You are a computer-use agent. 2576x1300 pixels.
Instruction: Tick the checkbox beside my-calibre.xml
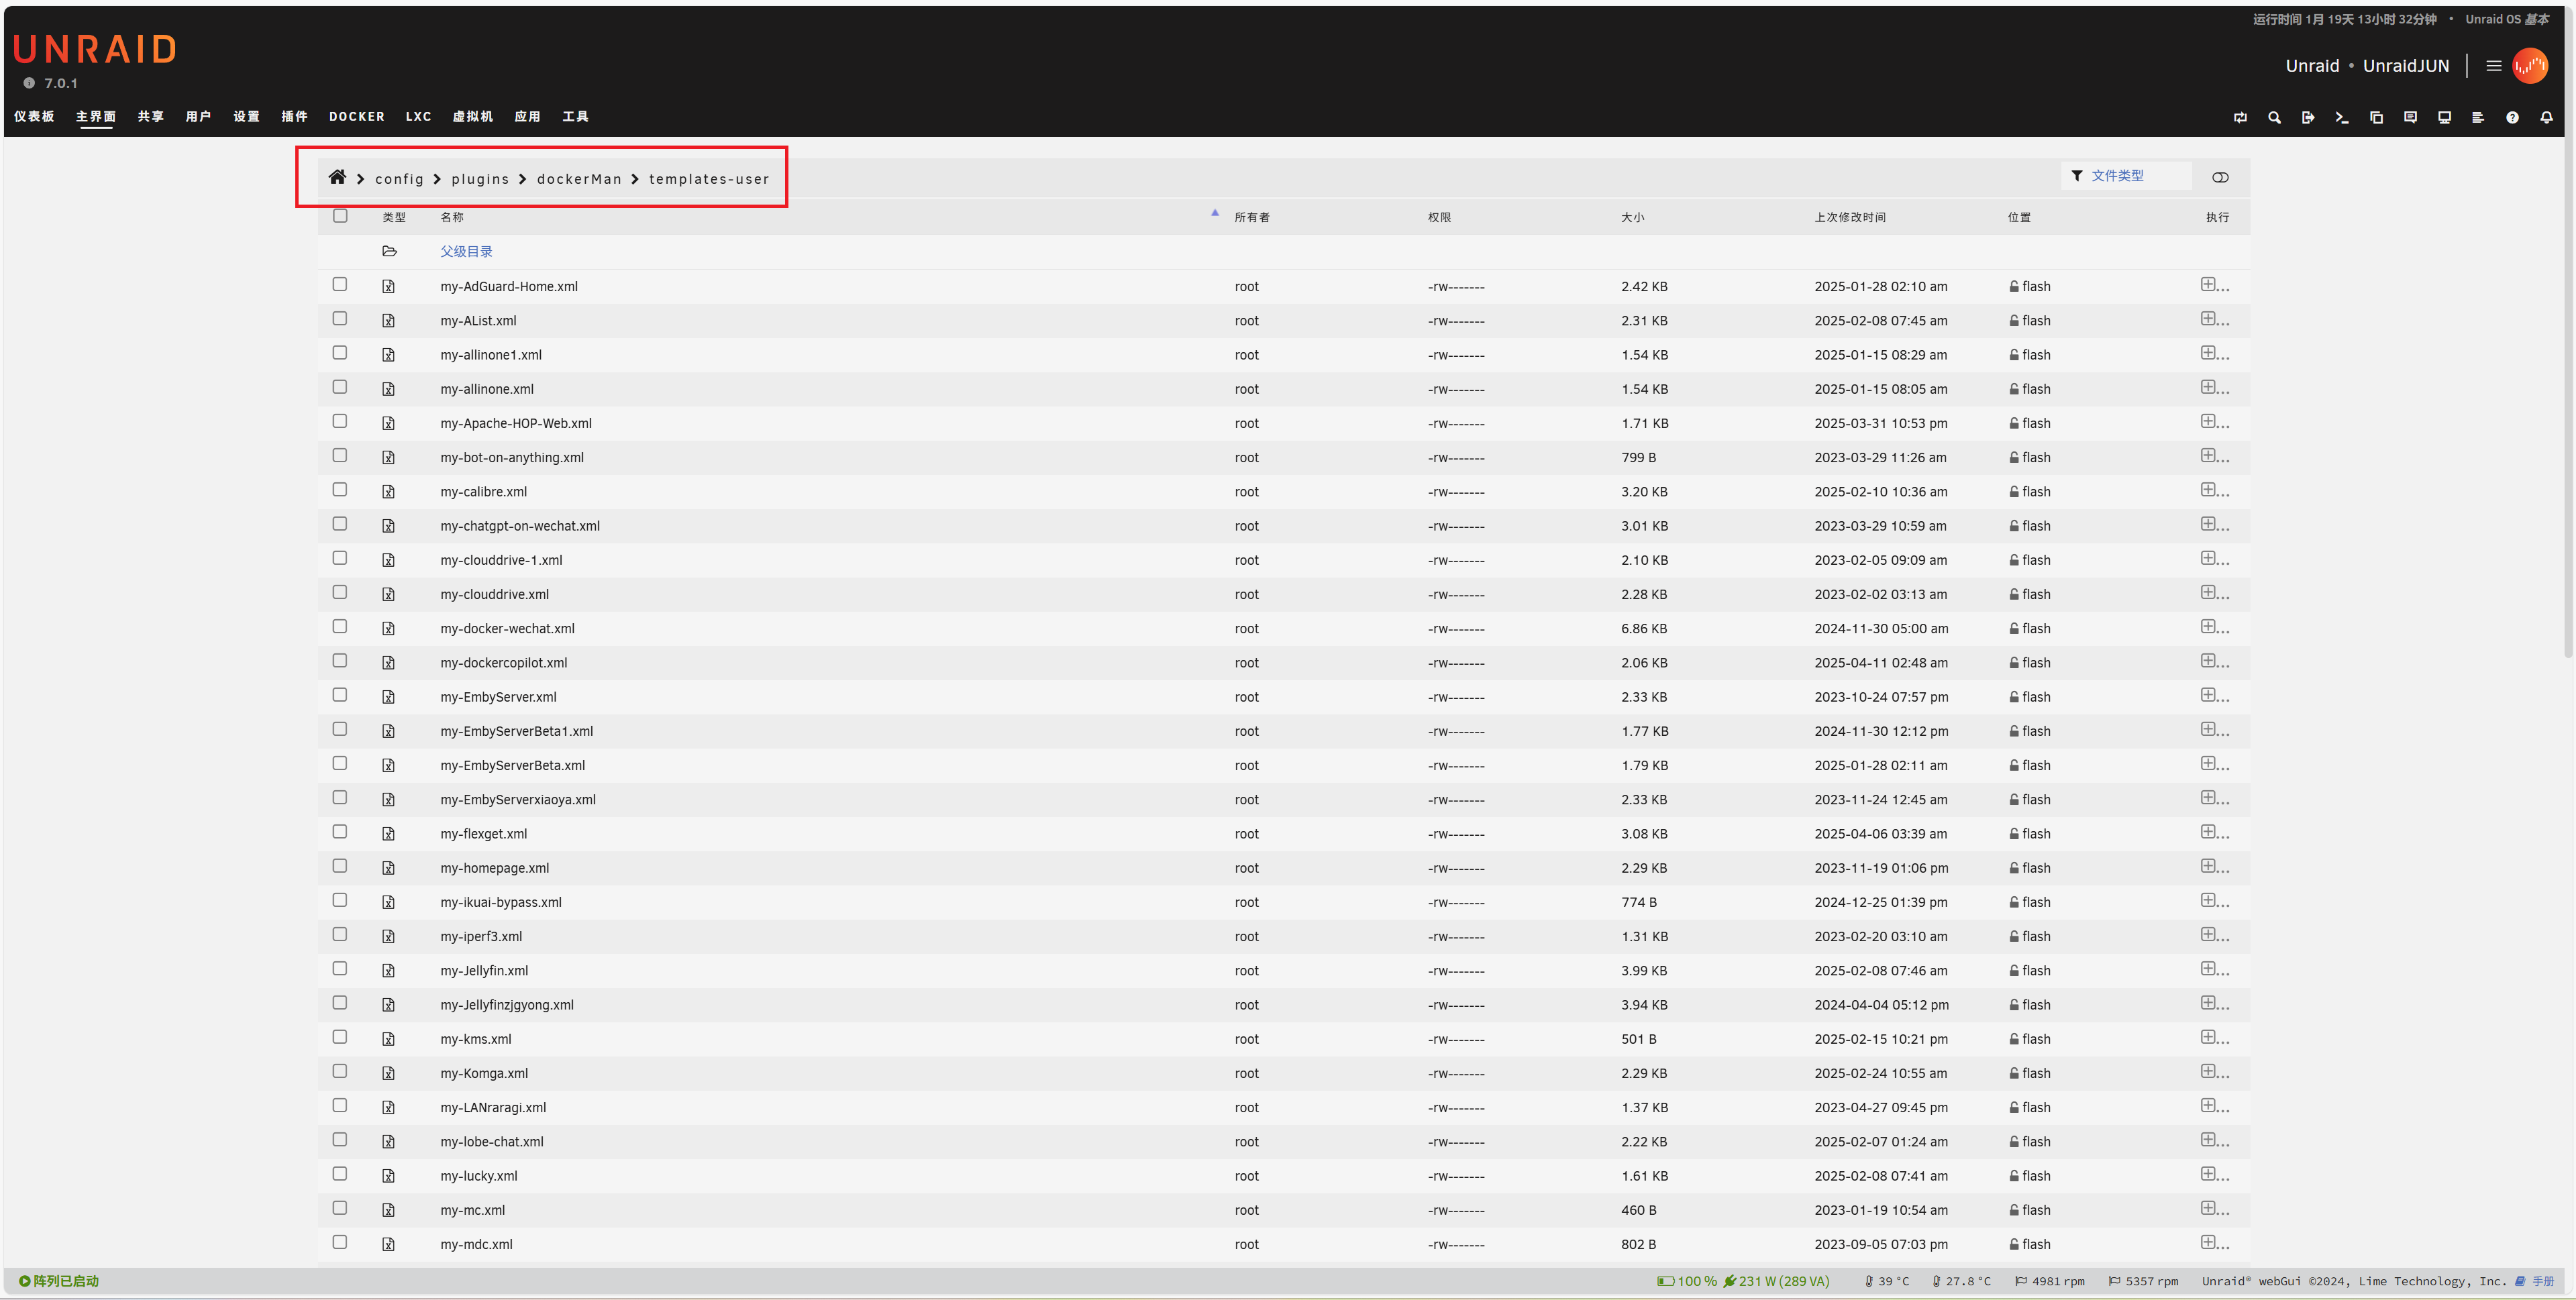340,490
